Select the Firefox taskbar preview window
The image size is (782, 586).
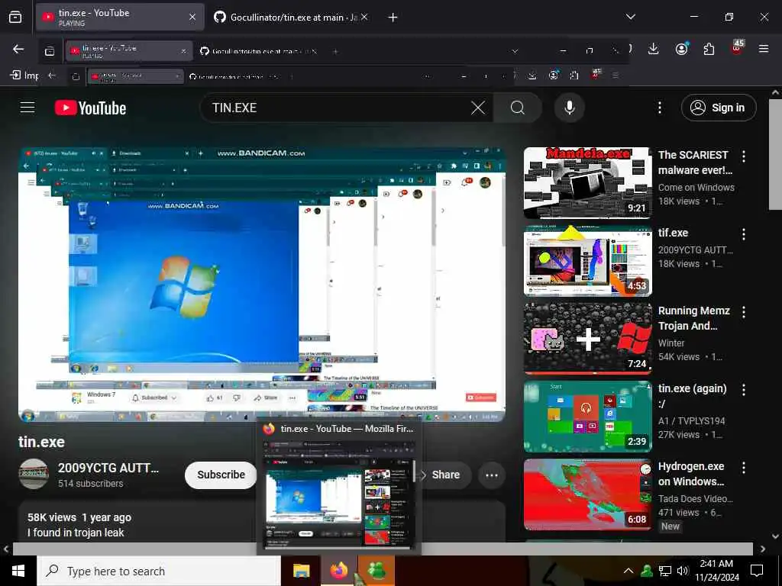pyautogui.click(x=339, y=487)
